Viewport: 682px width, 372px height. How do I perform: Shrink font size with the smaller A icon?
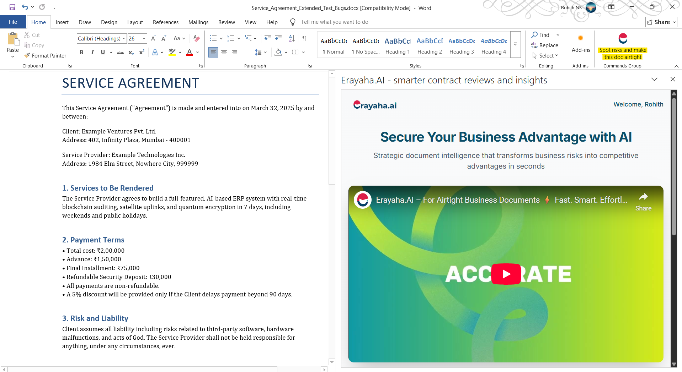[x=164, y=38]
